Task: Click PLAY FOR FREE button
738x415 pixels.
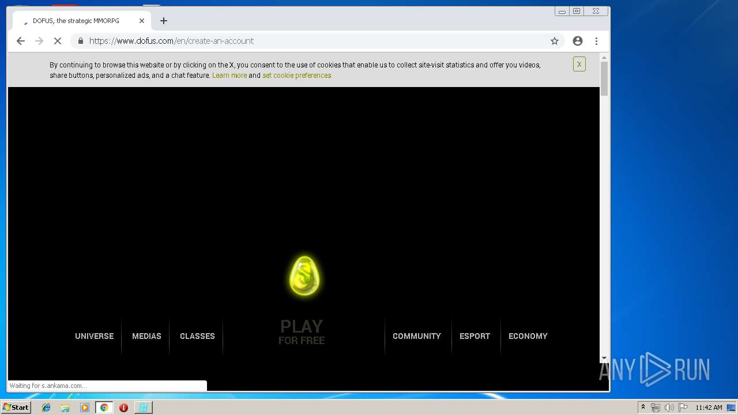Action: pyautogui.click(x=302, y=332)
